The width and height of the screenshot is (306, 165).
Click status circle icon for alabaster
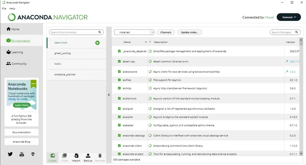[x=150, y=125]
